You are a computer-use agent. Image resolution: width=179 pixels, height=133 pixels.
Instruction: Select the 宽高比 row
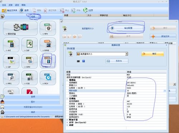coord(116,93)
